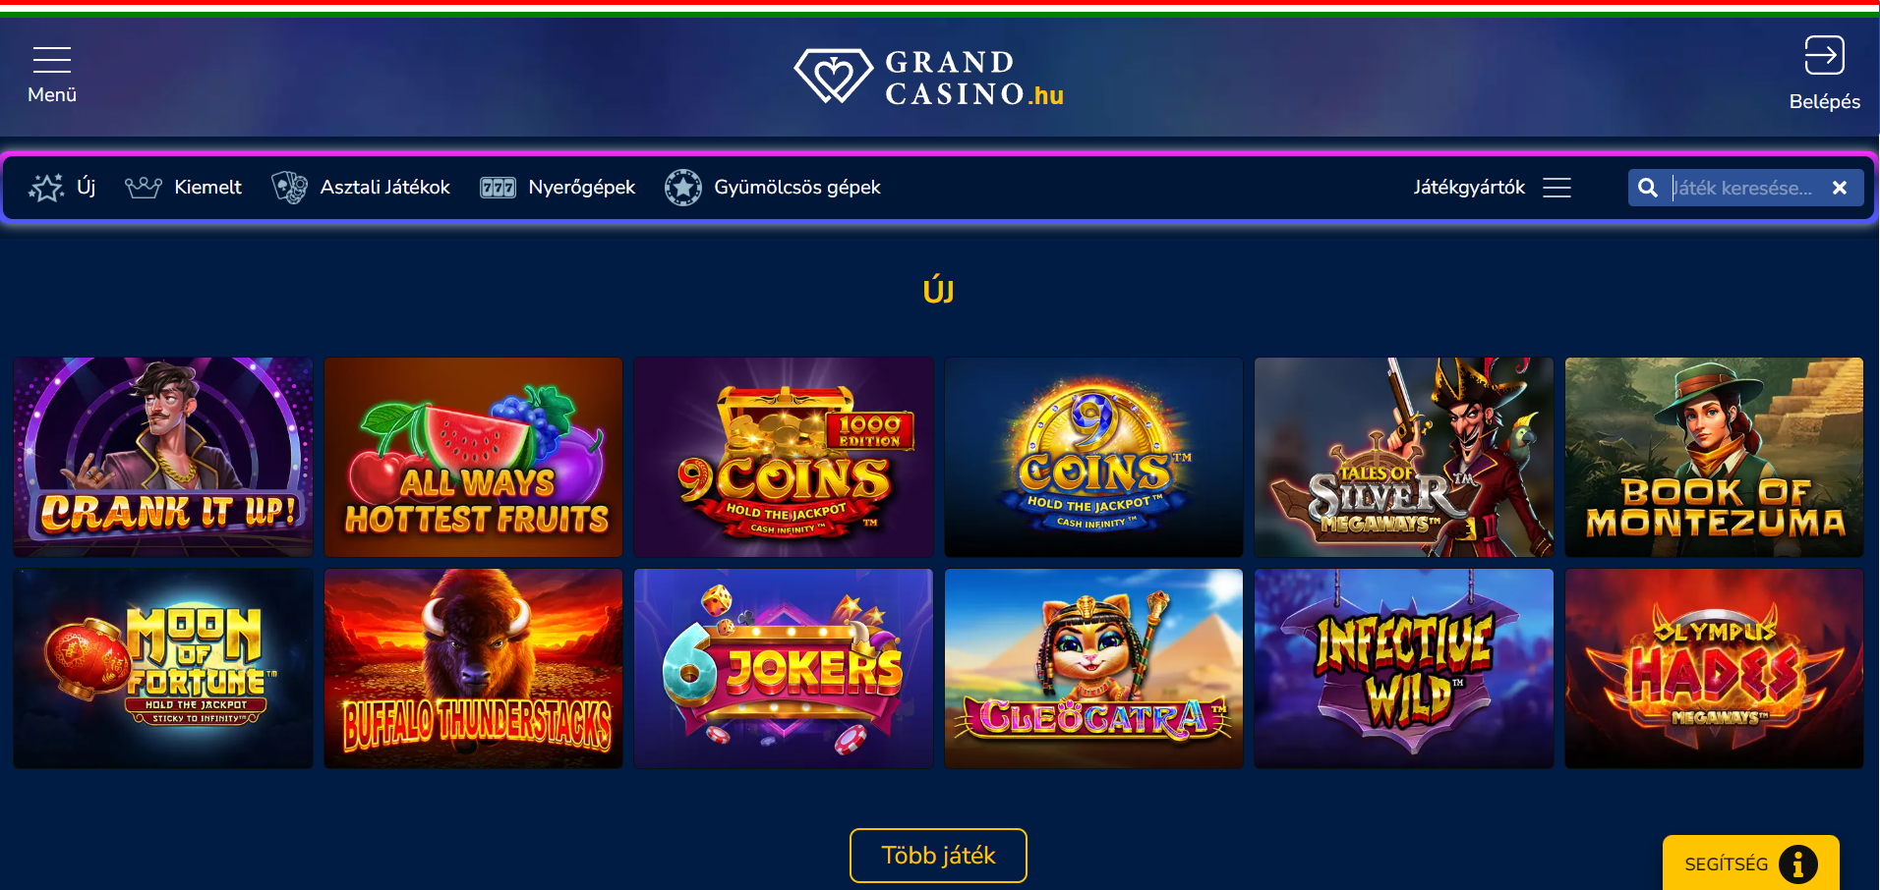Open the hamburger Menü icon
This screenshot has width=1880, height=890.
click(52, 60)
